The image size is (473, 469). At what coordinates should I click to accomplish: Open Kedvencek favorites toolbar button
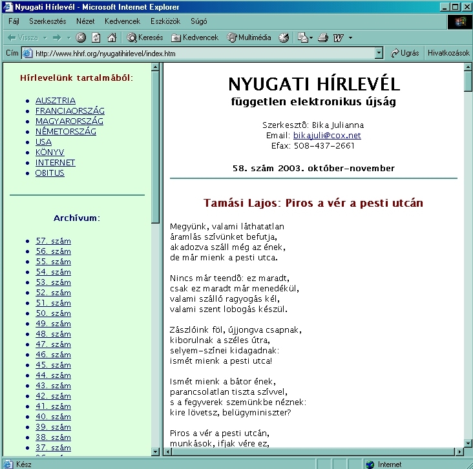coord(194,37)
